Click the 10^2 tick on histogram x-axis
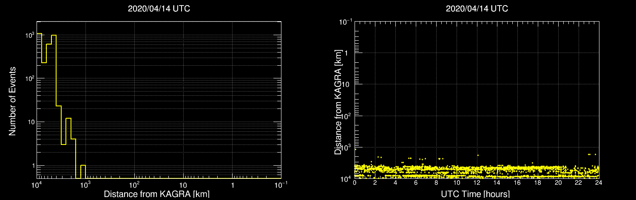636x200 pixels. click(135, 185)
